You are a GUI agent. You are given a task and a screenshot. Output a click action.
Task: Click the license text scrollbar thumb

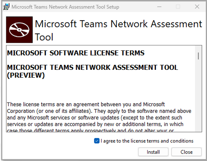[x=198, y=56]
